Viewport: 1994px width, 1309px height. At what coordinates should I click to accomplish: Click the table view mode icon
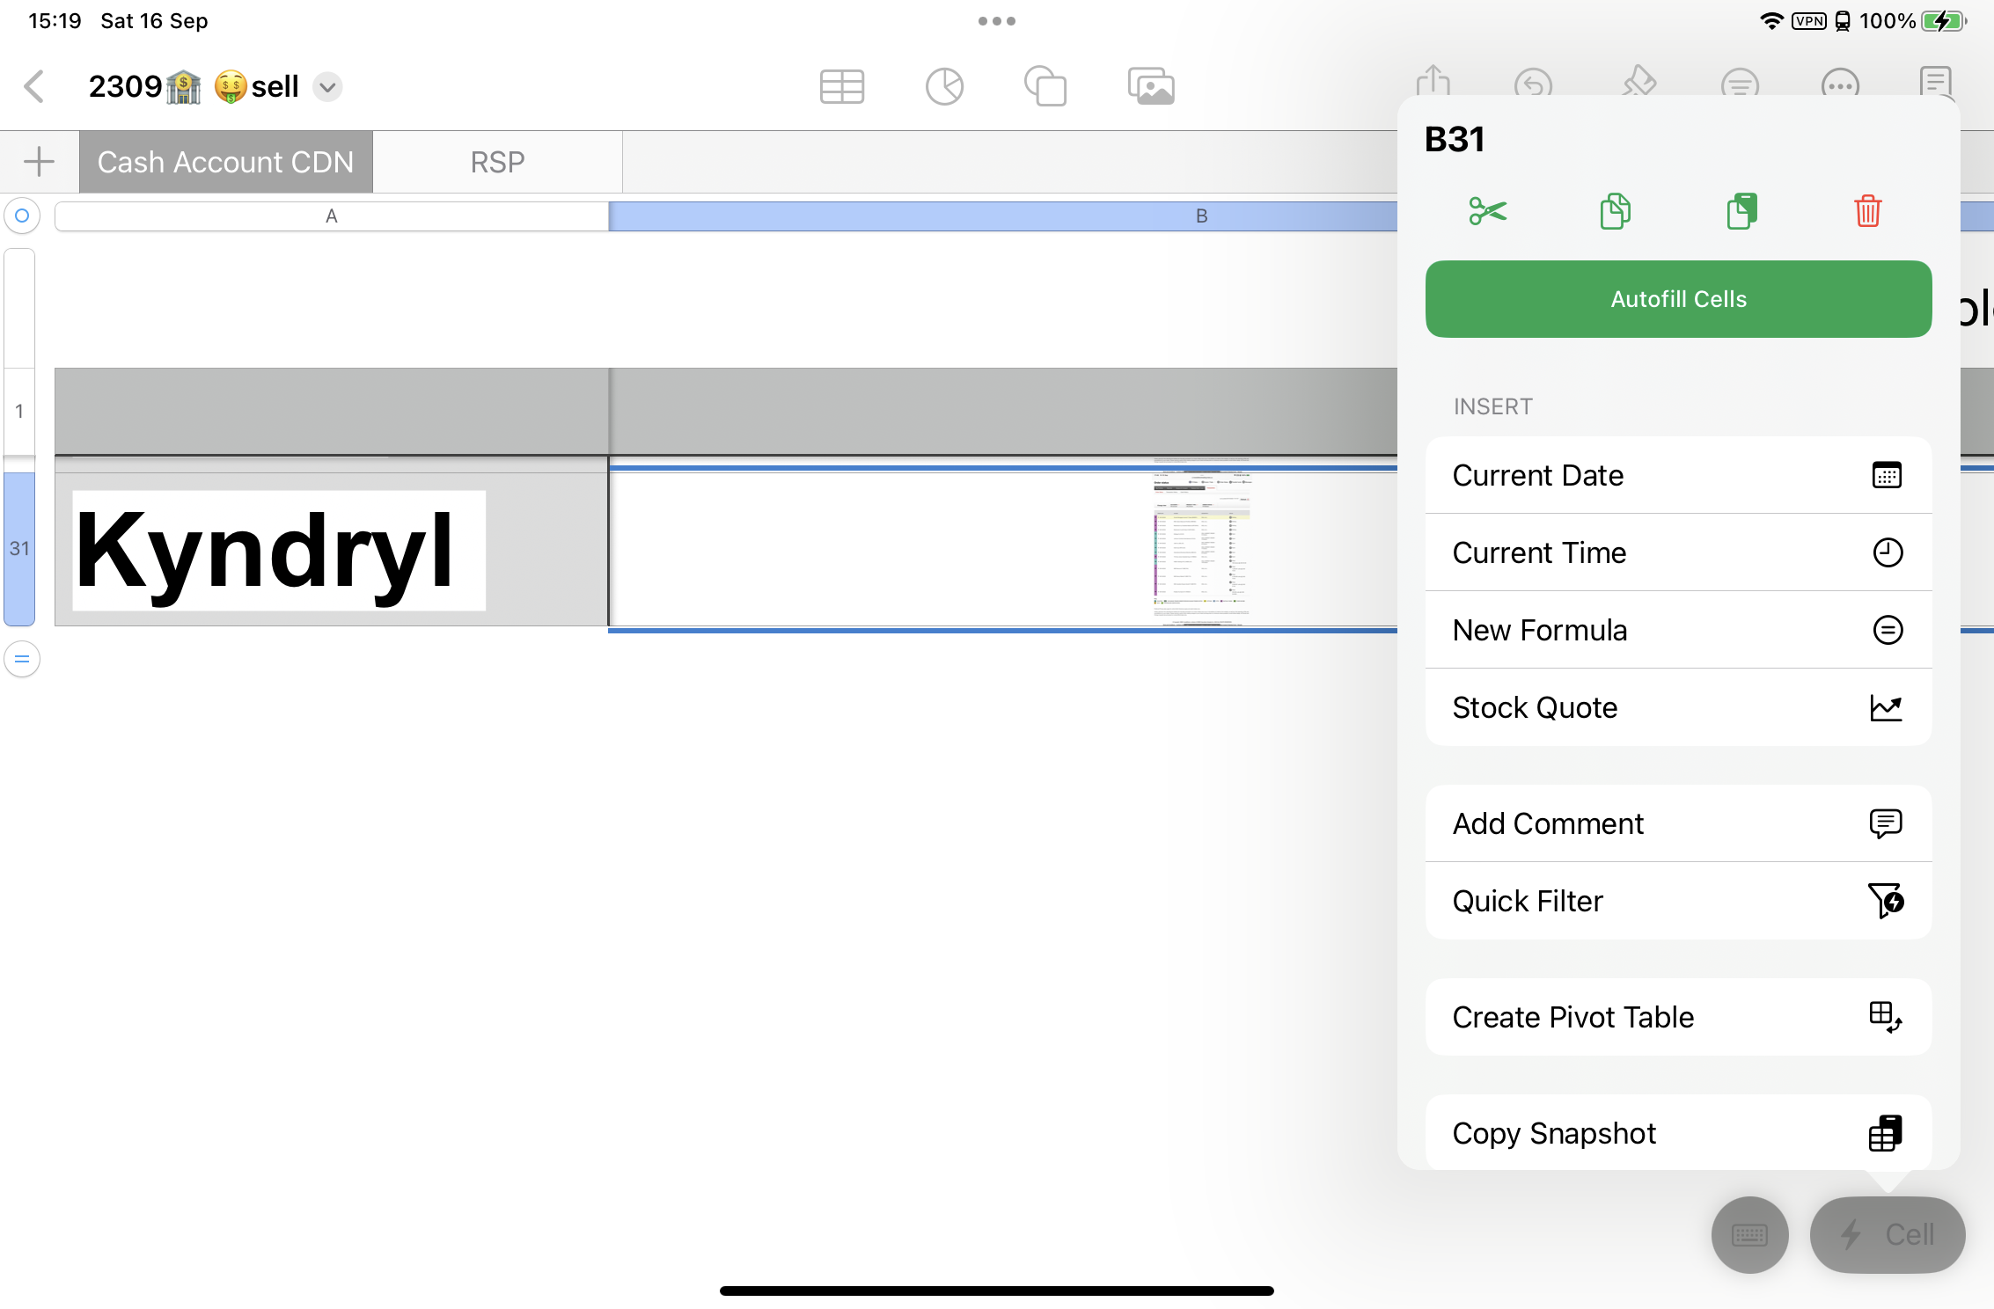coord(843,88)
